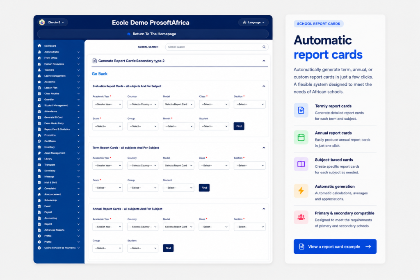Open Student dropdown in Annual Report Cards
This screenshot has height=280, width=420.
(143, 248)
